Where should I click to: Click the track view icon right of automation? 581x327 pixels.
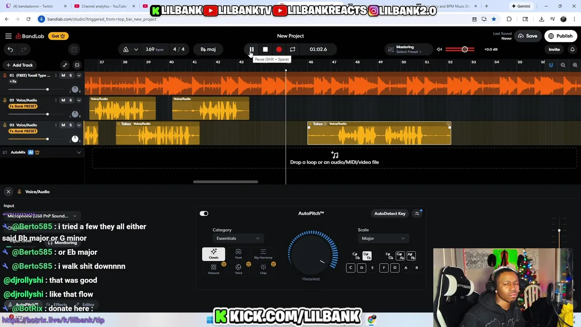[77, 65]
